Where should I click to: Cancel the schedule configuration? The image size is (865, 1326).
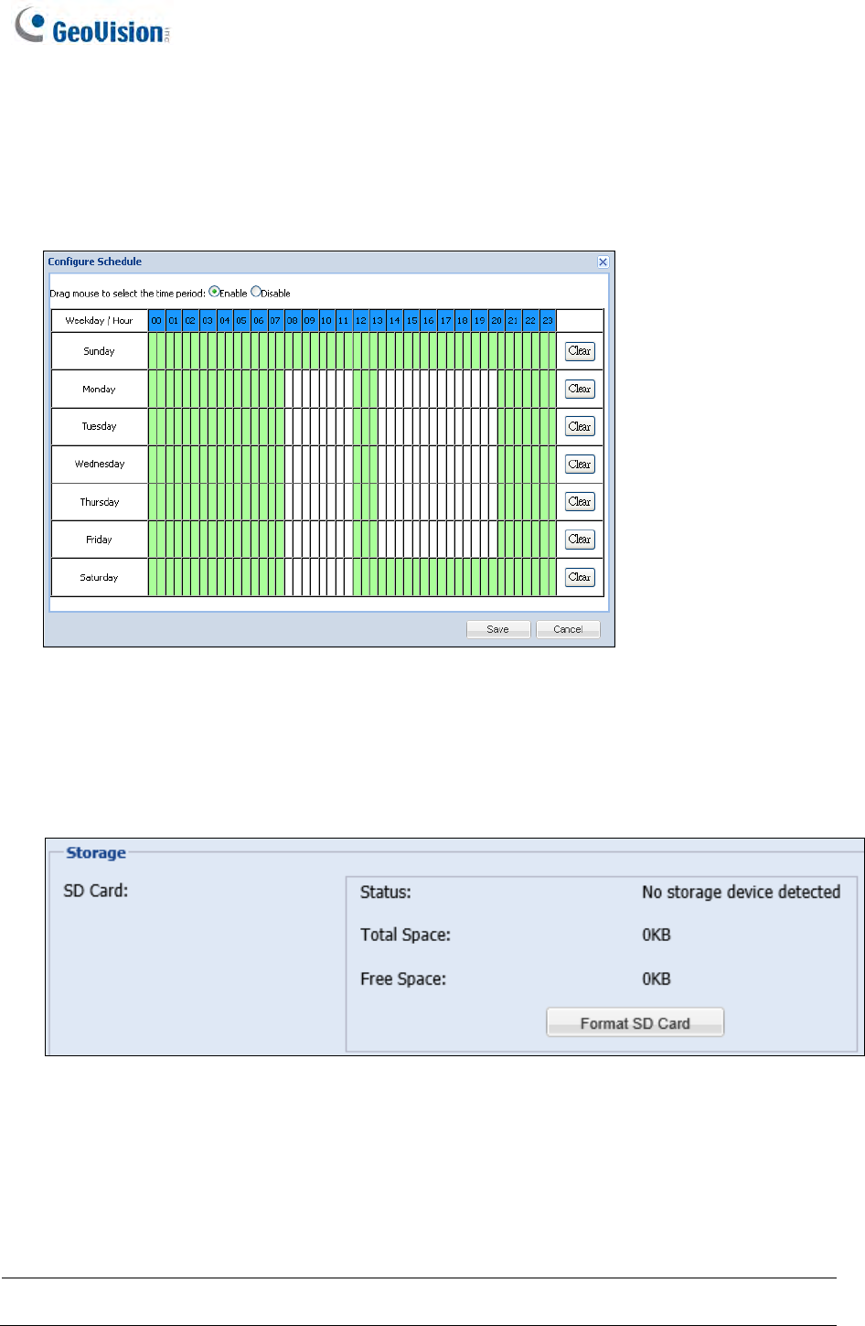pyautogui.click(x=568, y=629)
